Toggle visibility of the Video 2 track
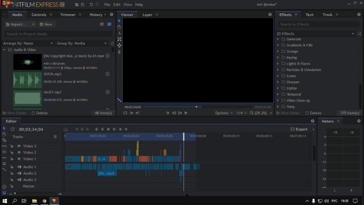Image resolution: width=364 pixels, height=205 pixels. [19, 153]
